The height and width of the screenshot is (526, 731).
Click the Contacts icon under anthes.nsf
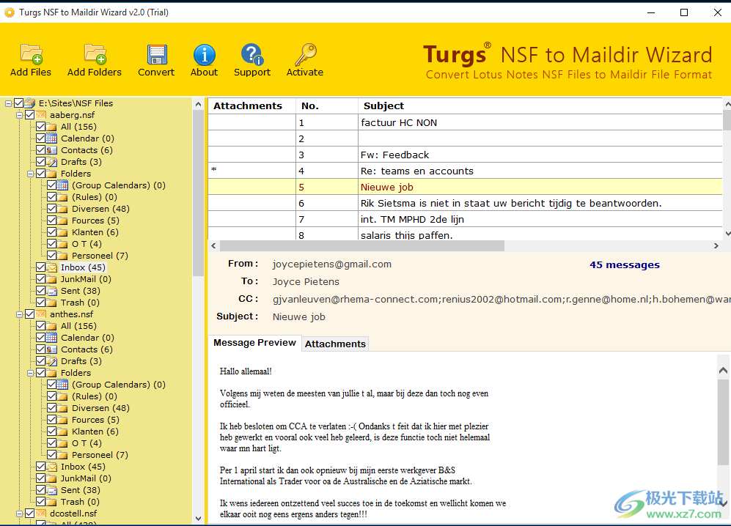pos(52,349)
